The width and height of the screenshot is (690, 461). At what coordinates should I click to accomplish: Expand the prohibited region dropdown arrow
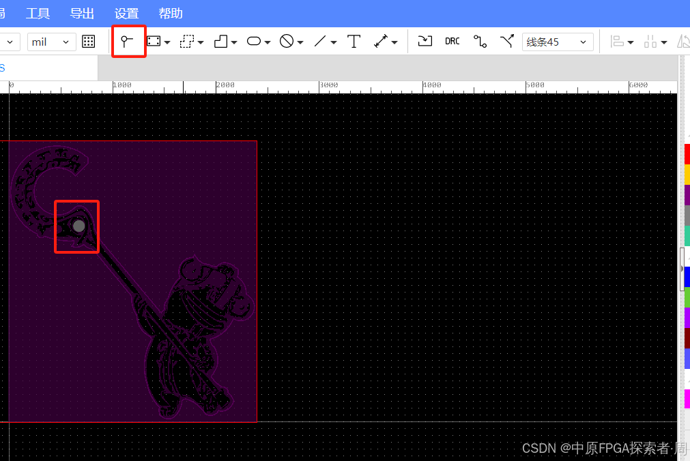coord(300,43)
